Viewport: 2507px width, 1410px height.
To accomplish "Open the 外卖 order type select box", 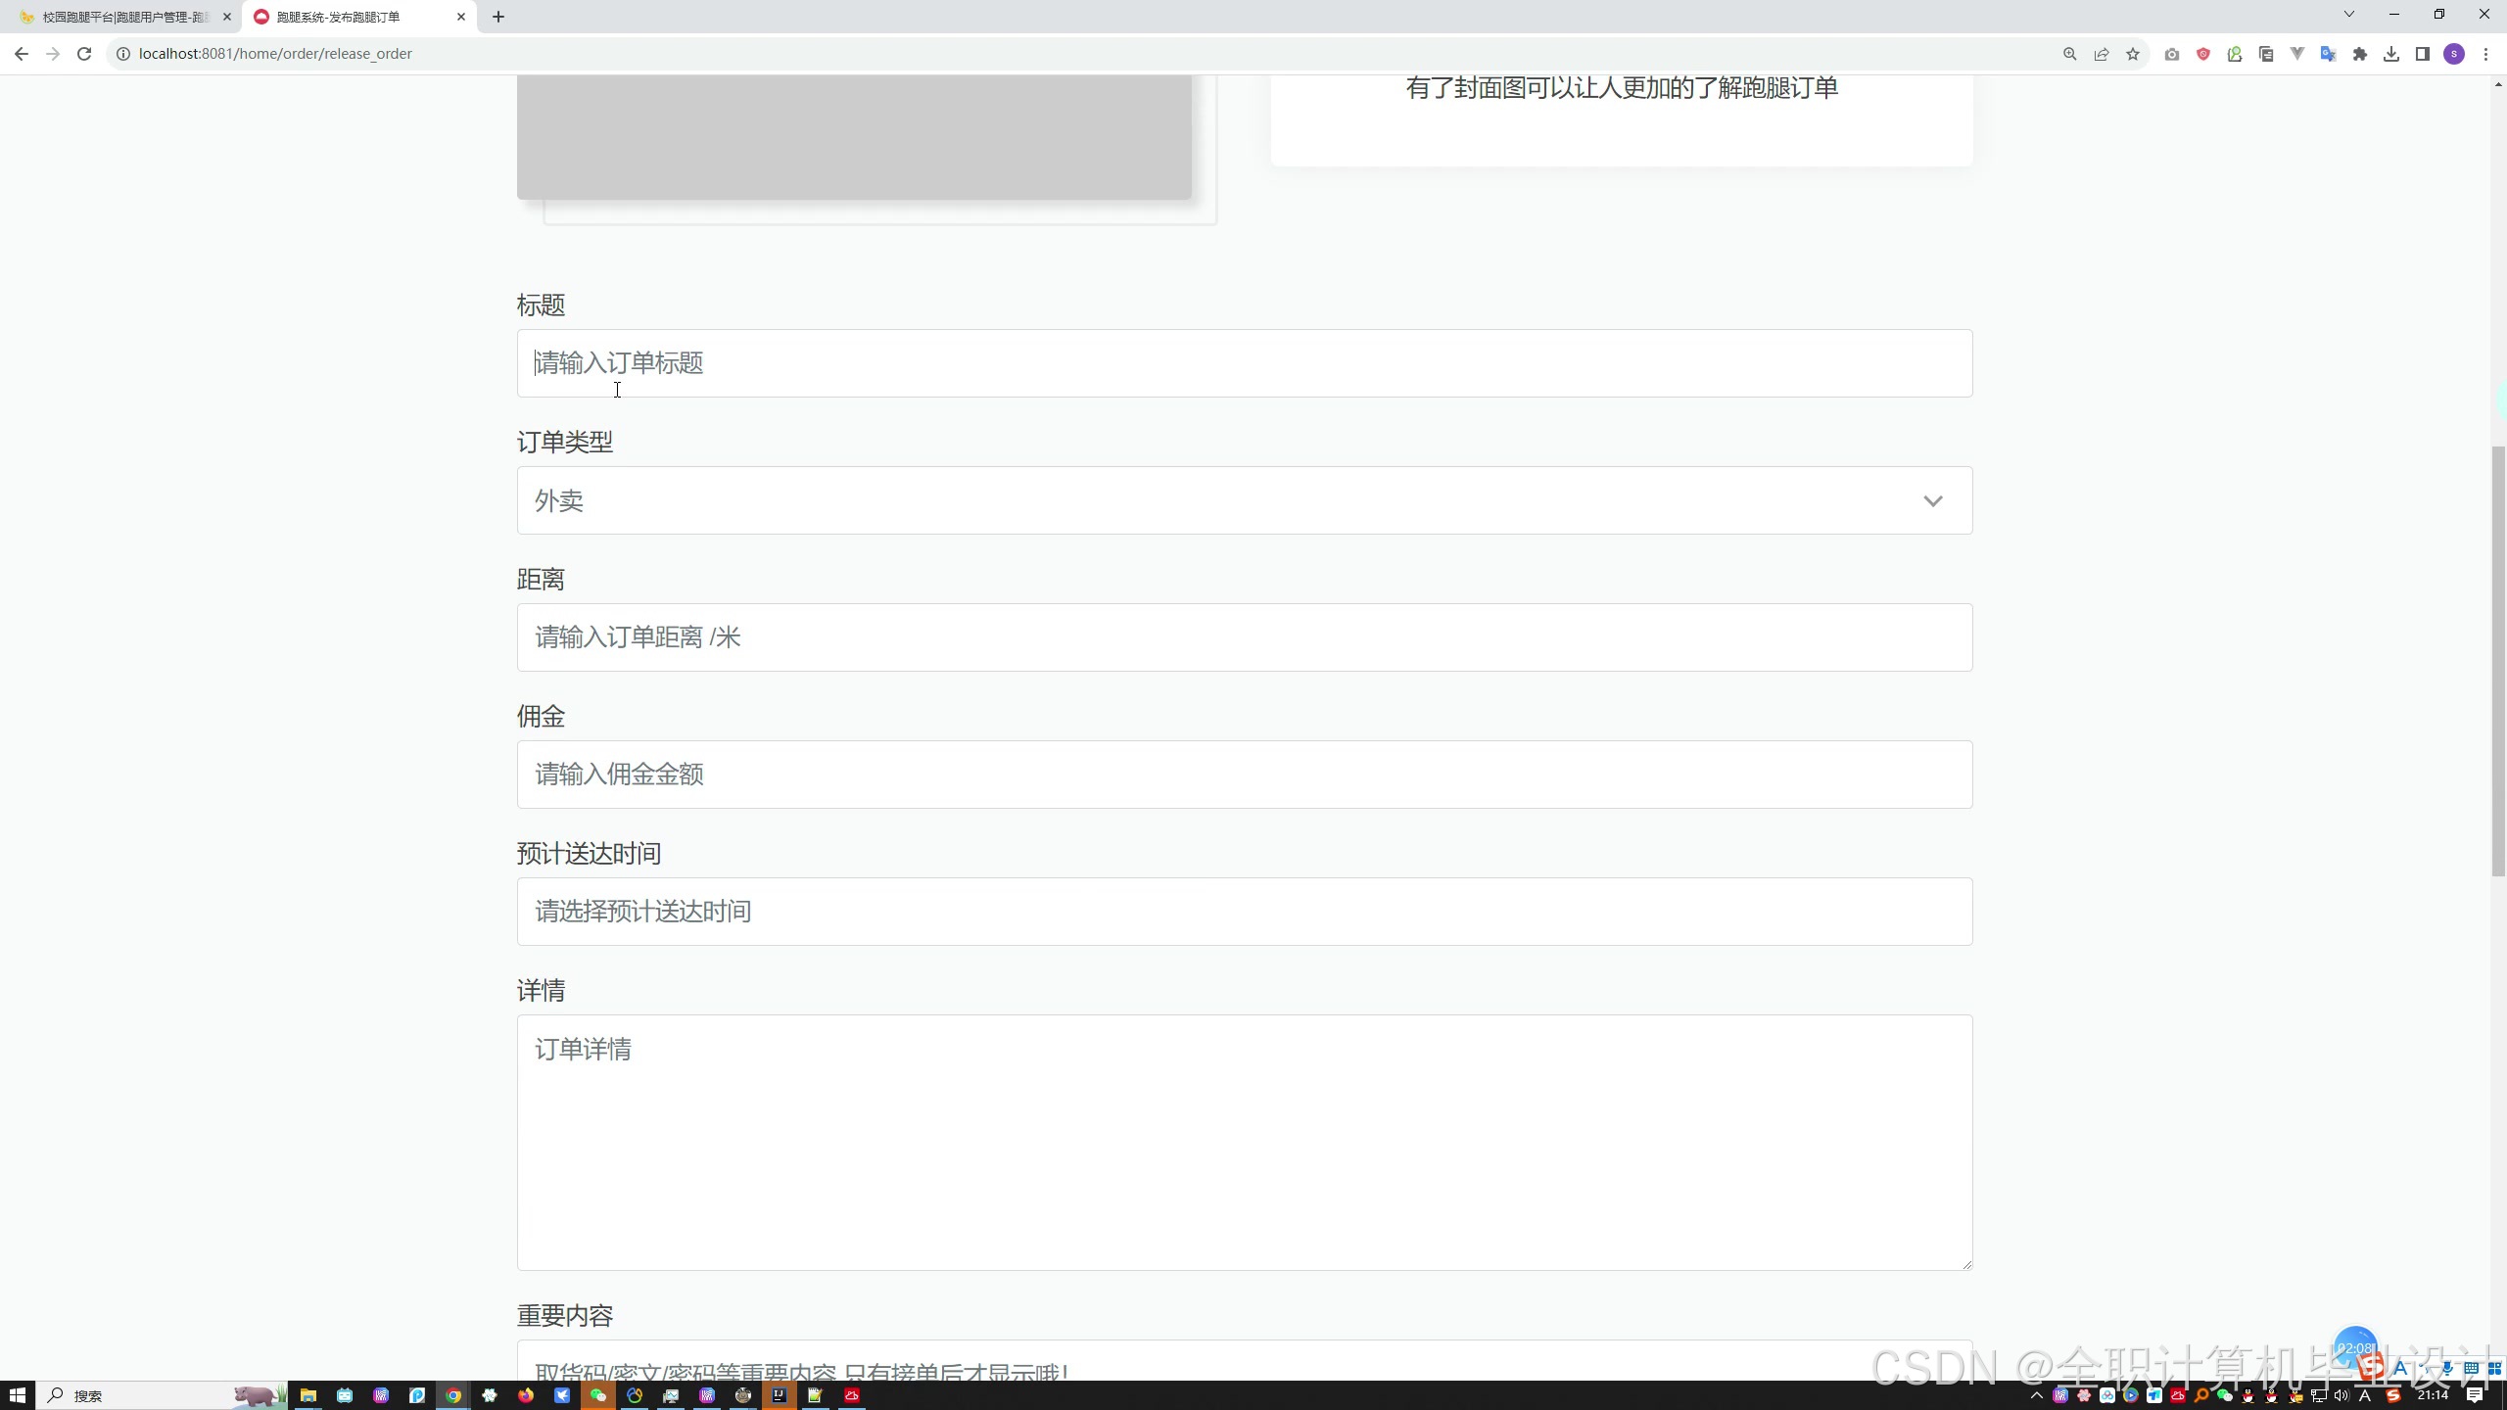I will (x=1175, y=501).
